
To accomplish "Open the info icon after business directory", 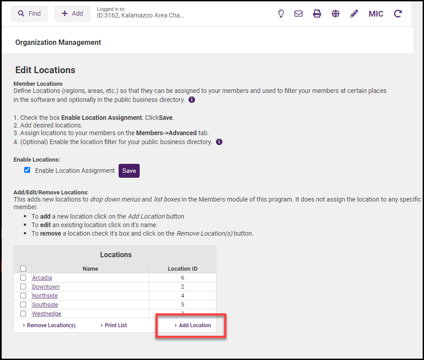I will 192,100.
